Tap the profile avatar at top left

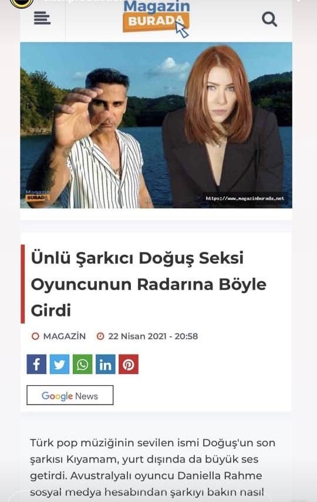22,3
